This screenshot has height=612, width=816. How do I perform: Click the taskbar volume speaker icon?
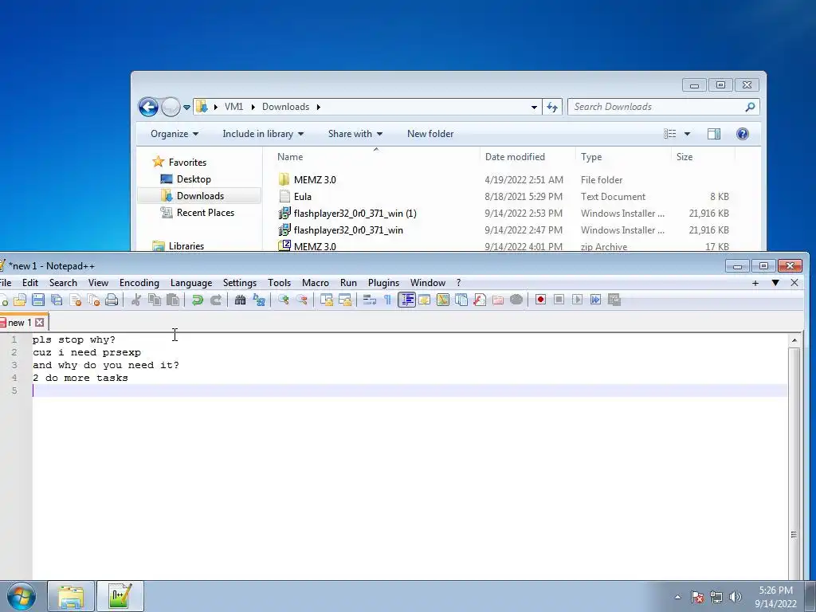[736, 597]
